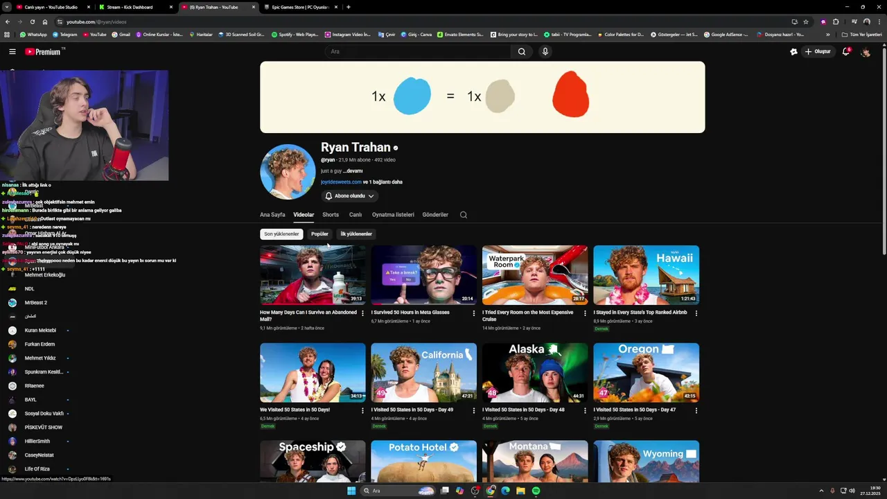This screenshot has height=499, width=887.
Task: Switch to the Canlı channel tab
Action: [x=355, y=215]
